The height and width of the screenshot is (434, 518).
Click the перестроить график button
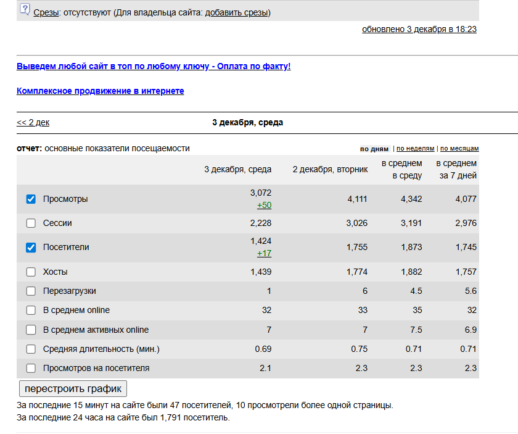click(73, 389)
